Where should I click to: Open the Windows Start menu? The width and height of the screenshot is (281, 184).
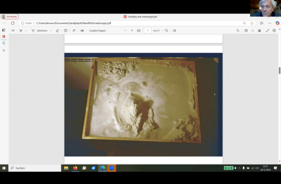(4, 168)
